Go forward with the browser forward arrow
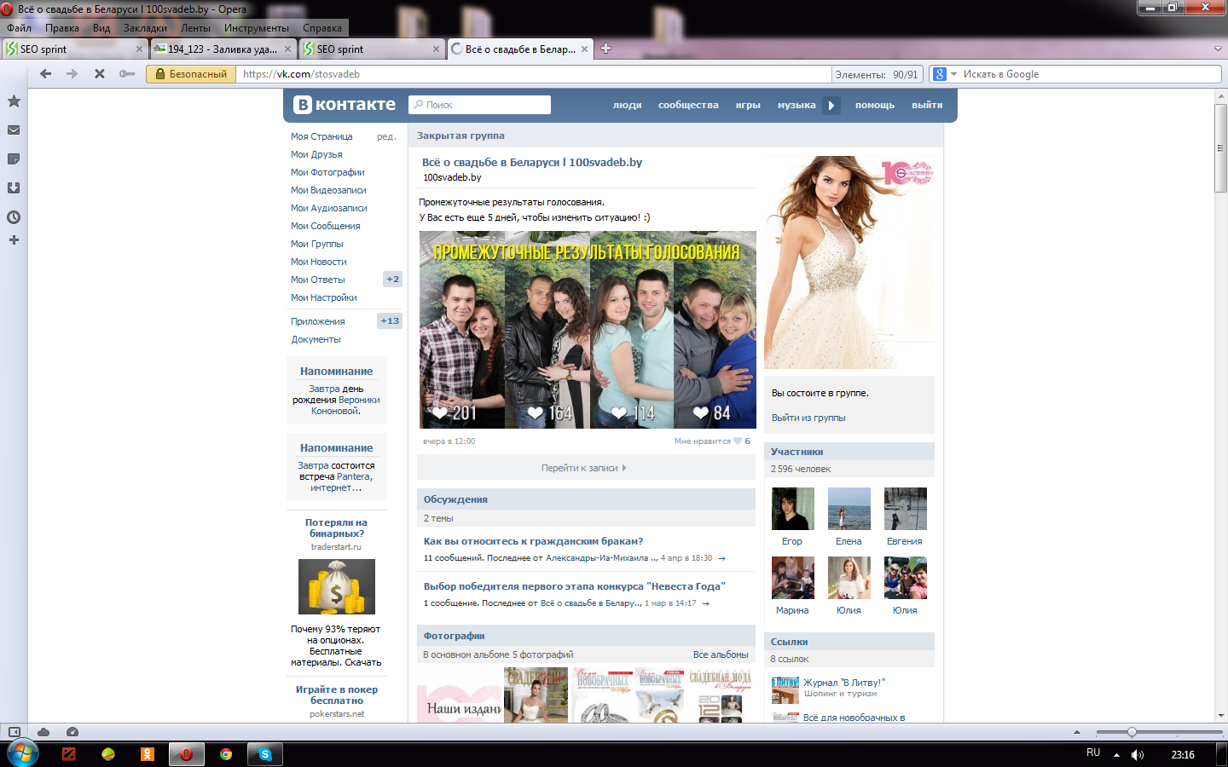The height and width of the screenshot is (767, 1228). pyautogui.click(x=72, y=74)
